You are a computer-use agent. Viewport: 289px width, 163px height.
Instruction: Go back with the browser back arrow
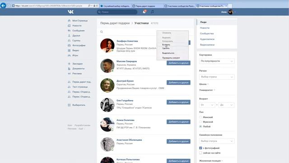pyautogui.click(x=3, y=5)
